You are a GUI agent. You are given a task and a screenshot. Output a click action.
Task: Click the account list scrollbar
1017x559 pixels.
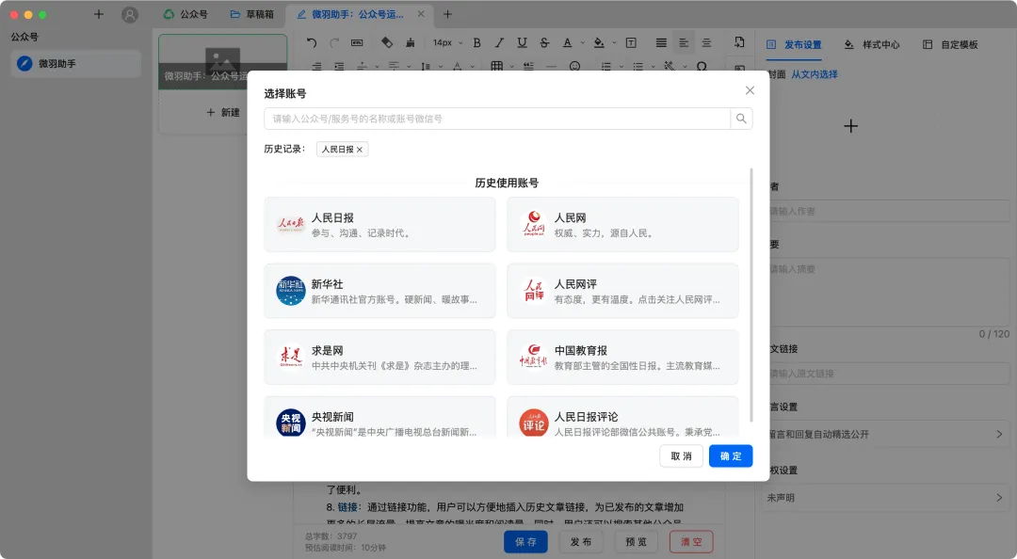751,295
